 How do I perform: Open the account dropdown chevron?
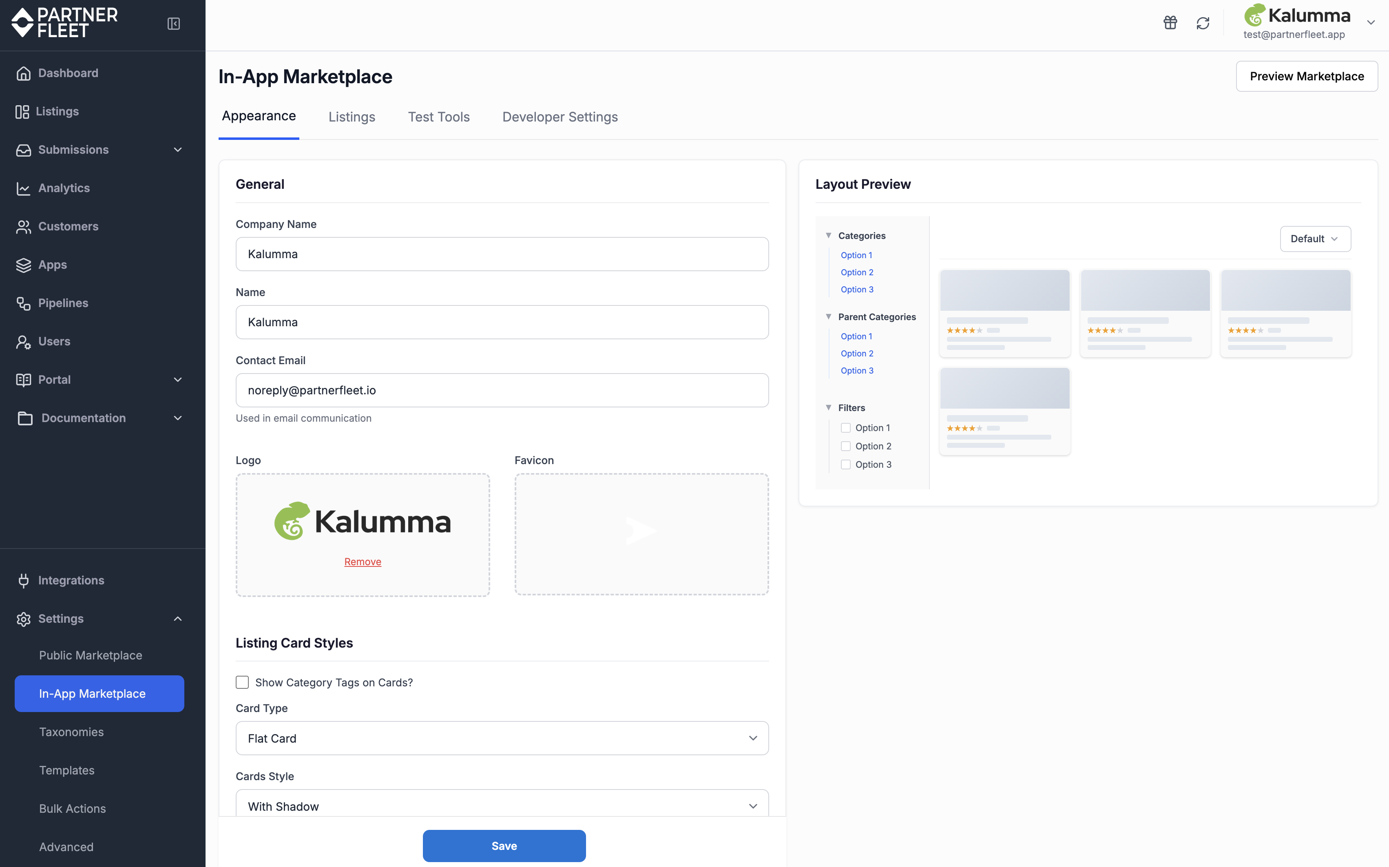(x=1371, y=23)
